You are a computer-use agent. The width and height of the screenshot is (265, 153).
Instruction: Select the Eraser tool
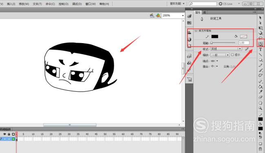point(261,97)
